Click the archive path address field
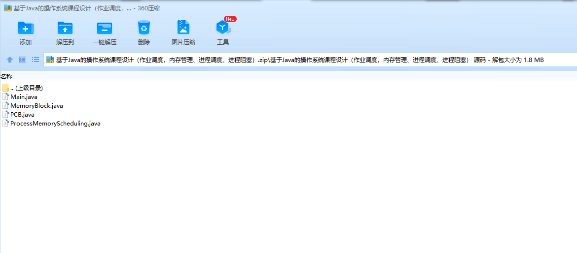Image resolution: width=577 pixels, height=253 pixels. (x=310, y=60)
